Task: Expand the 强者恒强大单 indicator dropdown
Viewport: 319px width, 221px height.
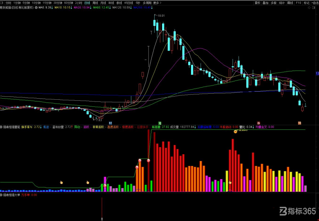Action: pos(1,195)
